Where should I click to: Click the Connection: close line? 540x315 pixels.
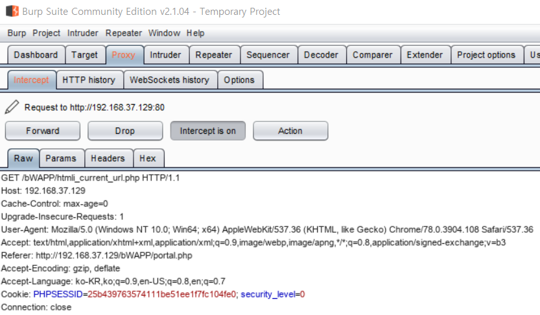click(x=36, y=307)
